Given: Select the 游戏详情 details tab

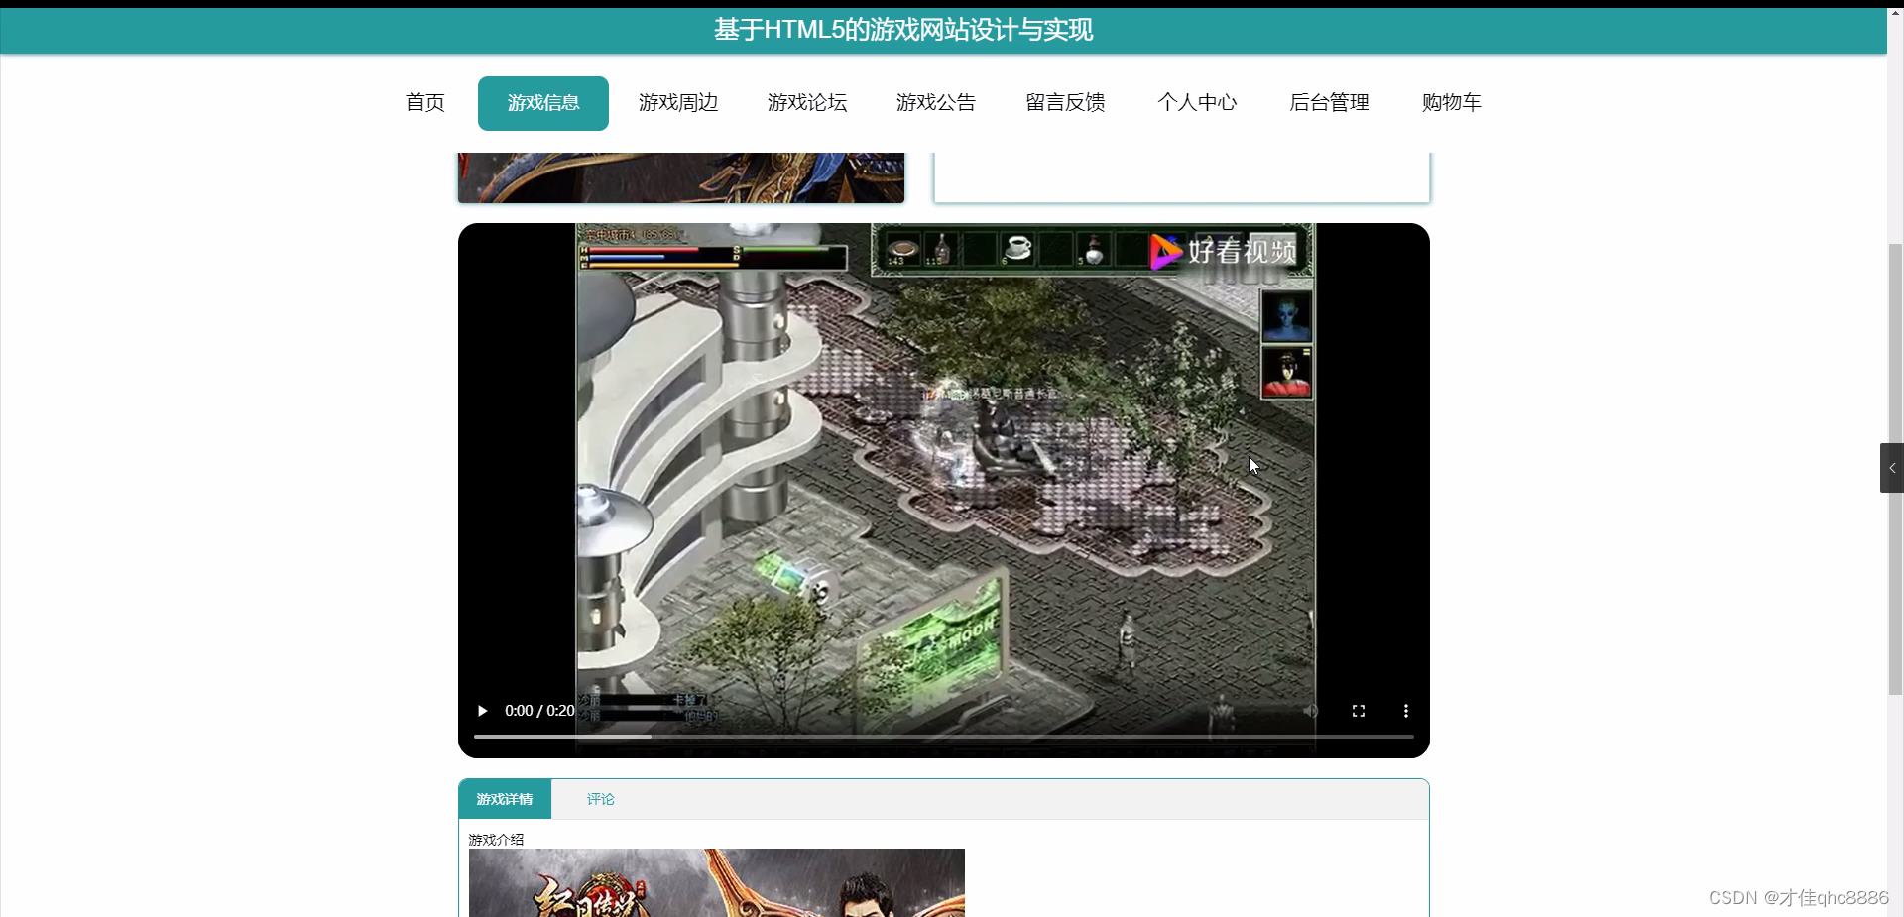Looking at the screenshot, I should coord(505,799).
